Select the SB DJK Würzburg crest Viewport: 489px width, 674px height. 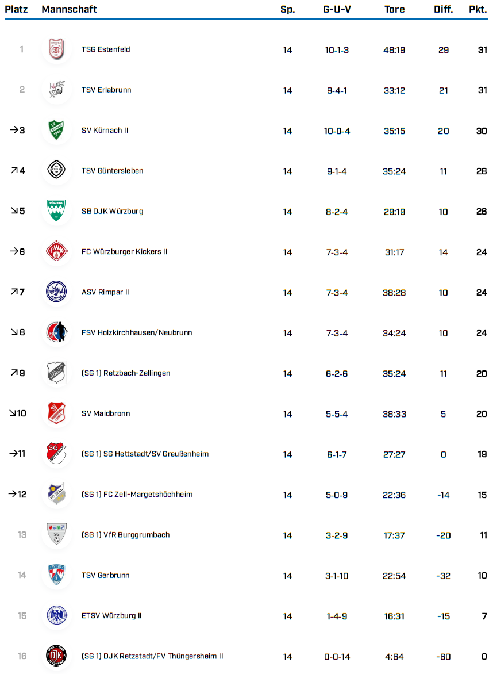57,211
